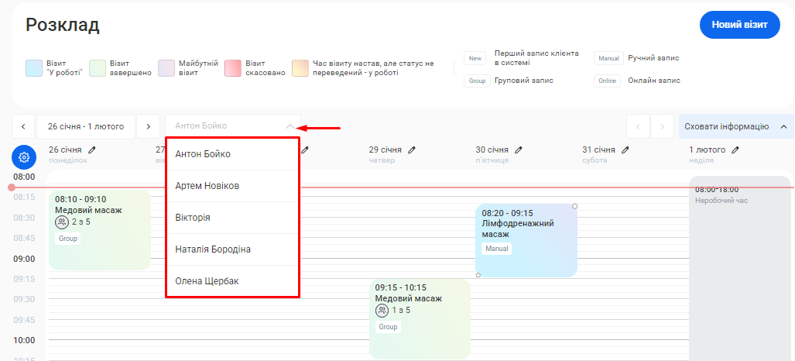Collapse the Антон Бойко specialist dropdown
The image size is (795, 361).
click(x=290, y=126)
